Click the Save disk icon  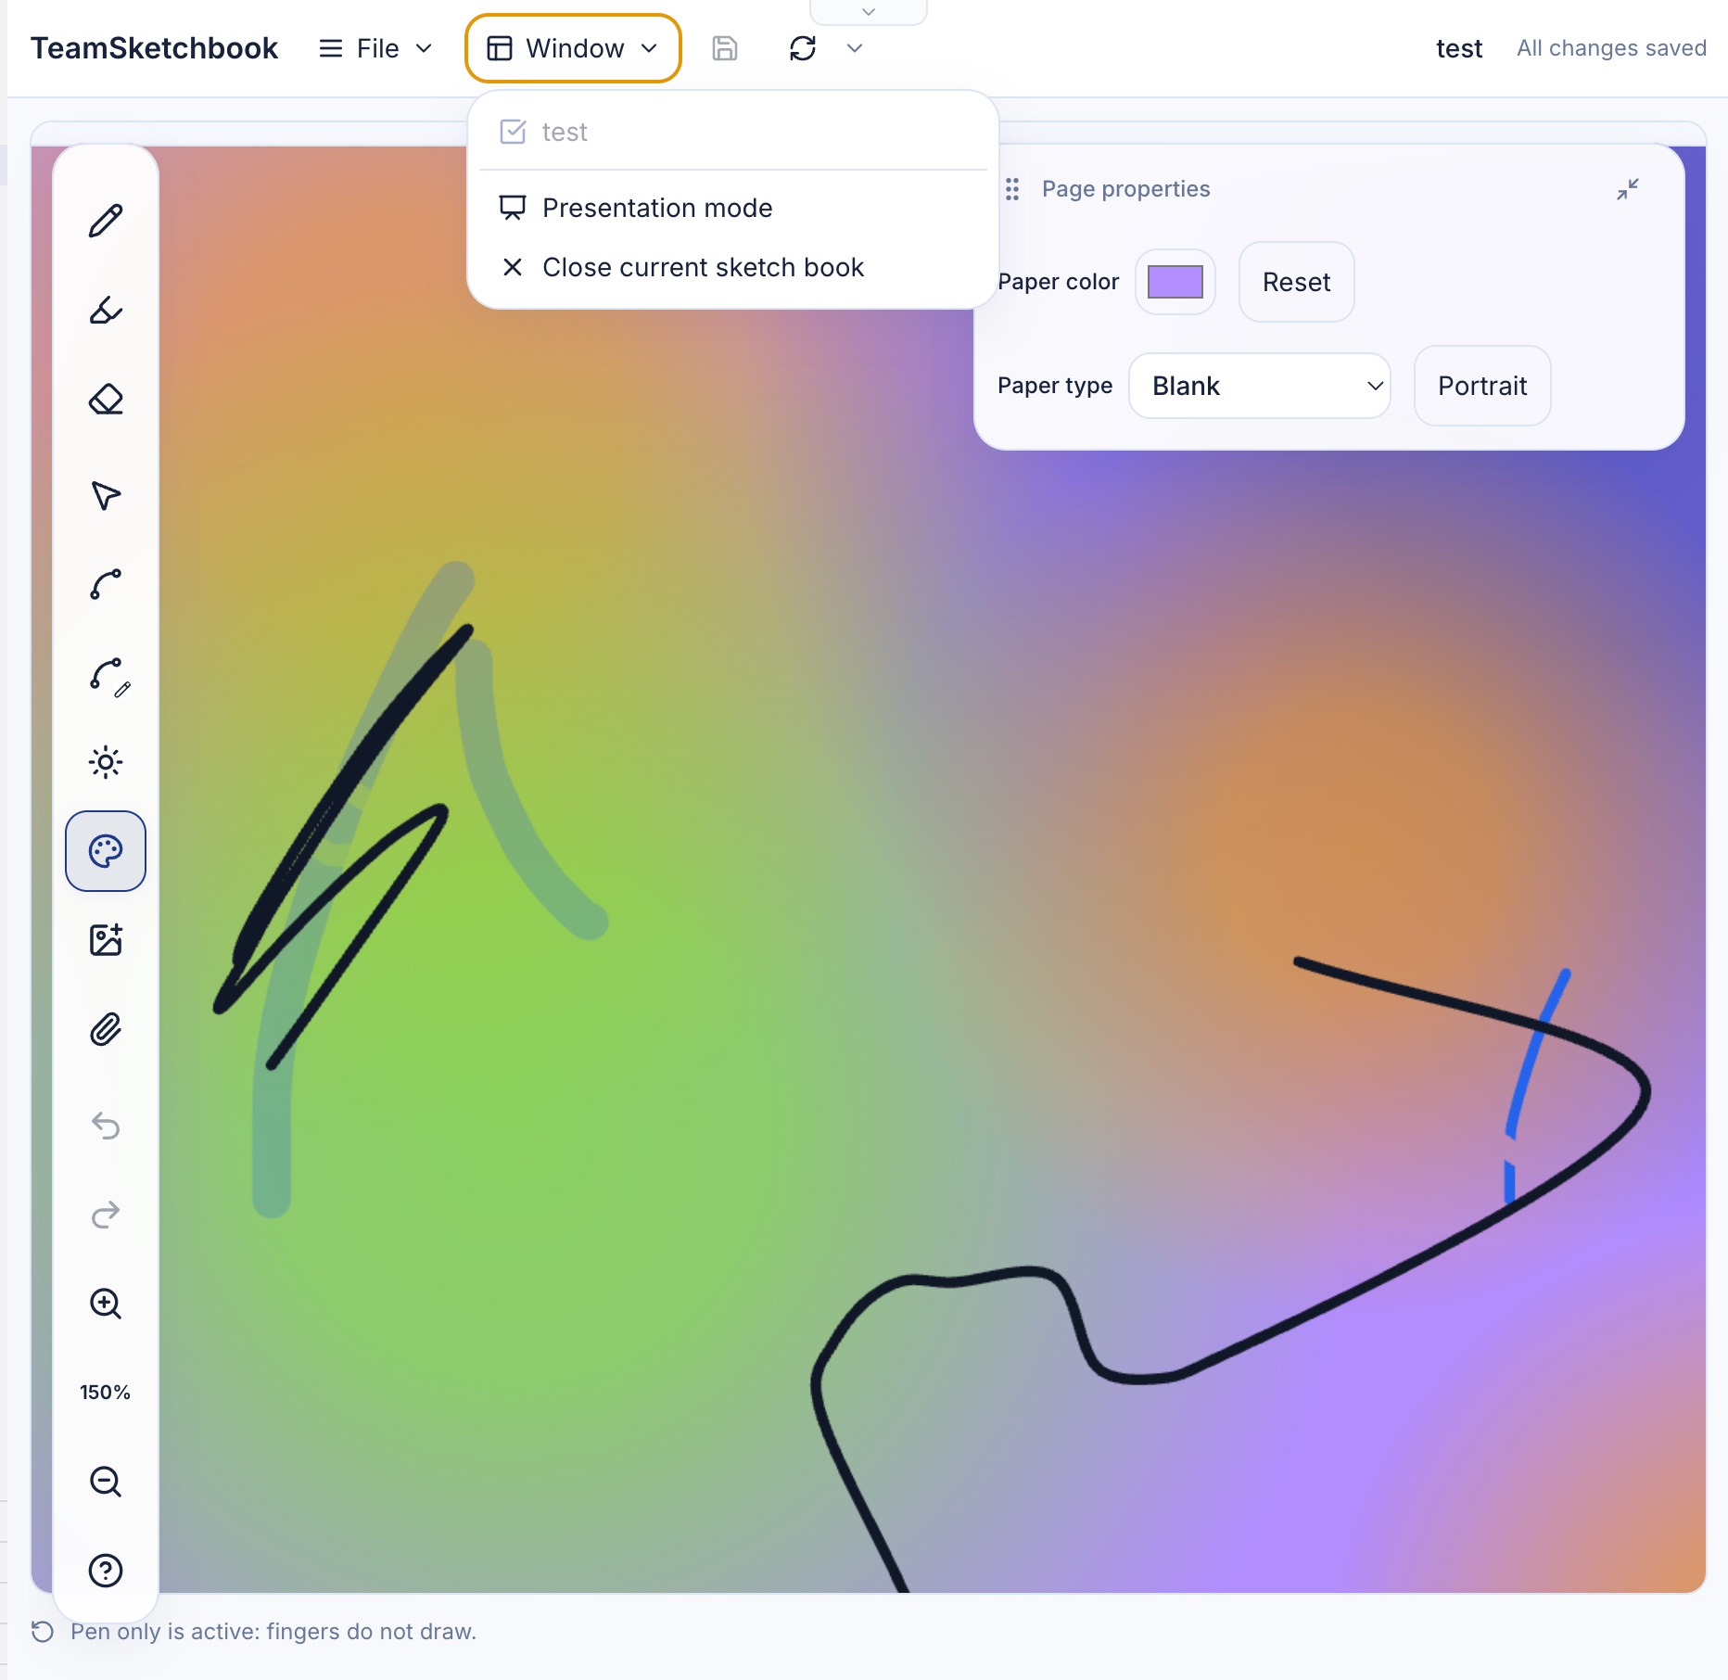[x=725, y=48]
